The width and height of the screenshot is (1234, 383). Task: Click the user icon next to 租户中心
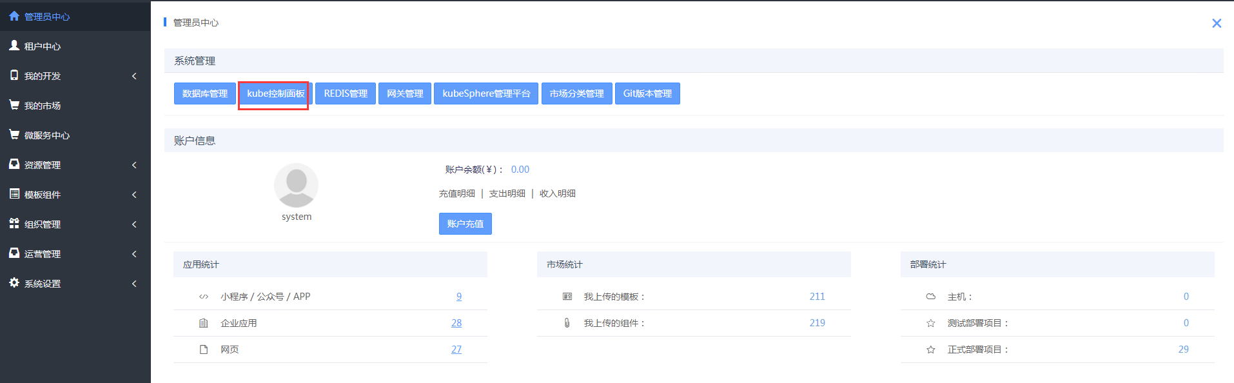pyautogui.click(x=14, y=46)
